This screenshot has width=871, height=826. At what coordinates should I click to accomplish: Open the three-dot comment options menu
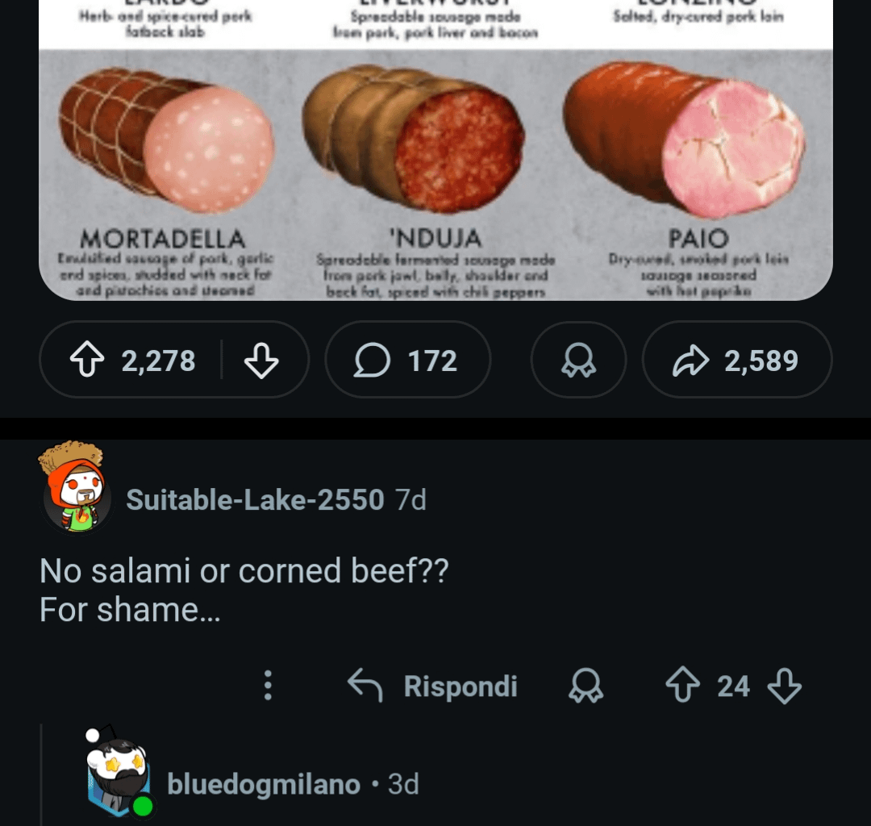coord(269,686)
